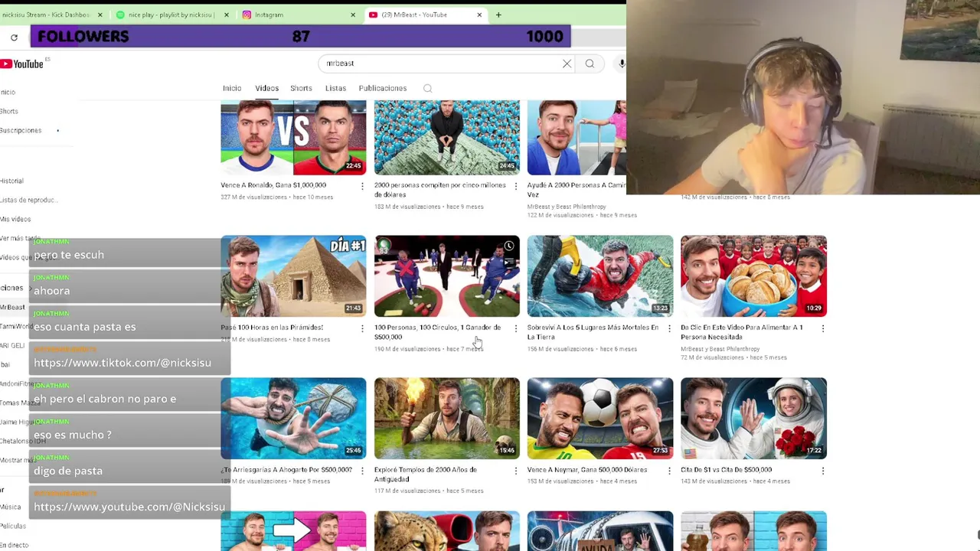The image size is (980, 551).
Task: Play the 2000 personas compiten thumbnail
Action: 447,138
